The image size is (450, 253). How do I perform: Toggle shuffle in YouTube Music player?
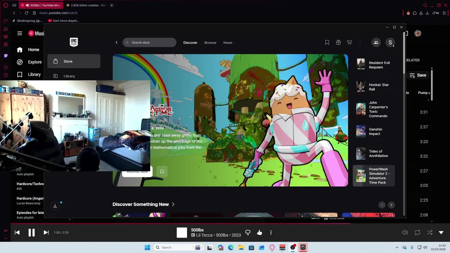[430, 233]
